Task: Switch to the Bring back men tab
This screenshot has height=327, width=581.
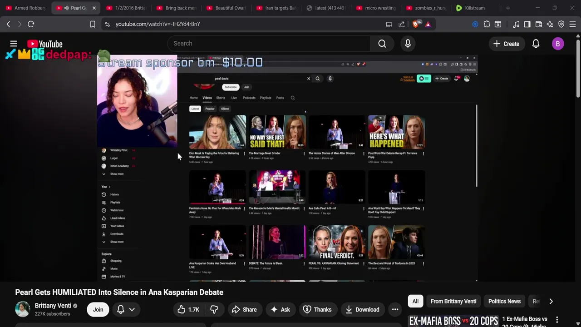Action: (x=176, y=8)
